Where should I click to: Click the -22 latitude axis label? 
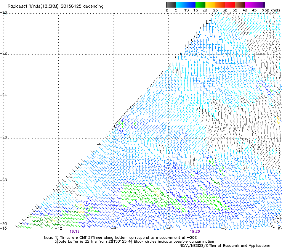[3, 53]
